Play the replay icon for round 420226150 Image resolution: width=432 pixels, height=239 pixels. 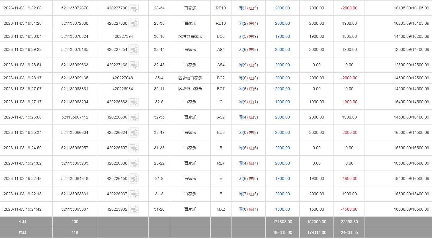coord(134,179)
